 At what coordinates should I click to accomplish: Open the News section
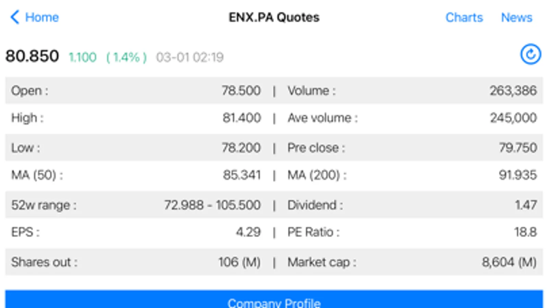coord(516,17)
